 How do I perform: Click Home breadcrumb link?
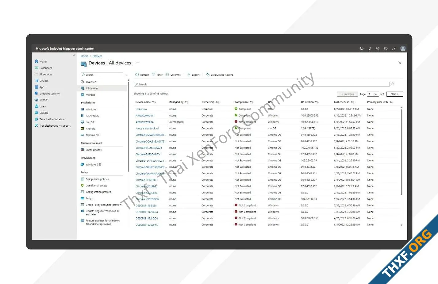85,56
